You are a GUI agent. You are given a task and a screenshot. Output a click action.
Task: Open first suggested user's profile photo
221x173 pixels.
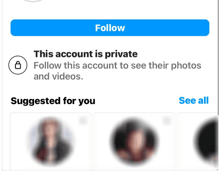[50, 141]
